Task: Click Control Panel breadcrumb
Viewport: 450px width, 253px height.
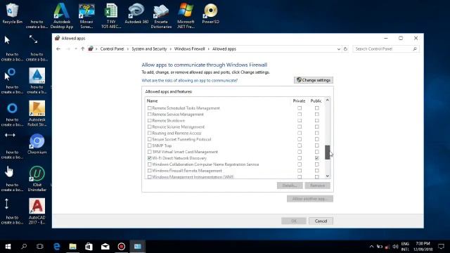Action: [x=112, y=49]
